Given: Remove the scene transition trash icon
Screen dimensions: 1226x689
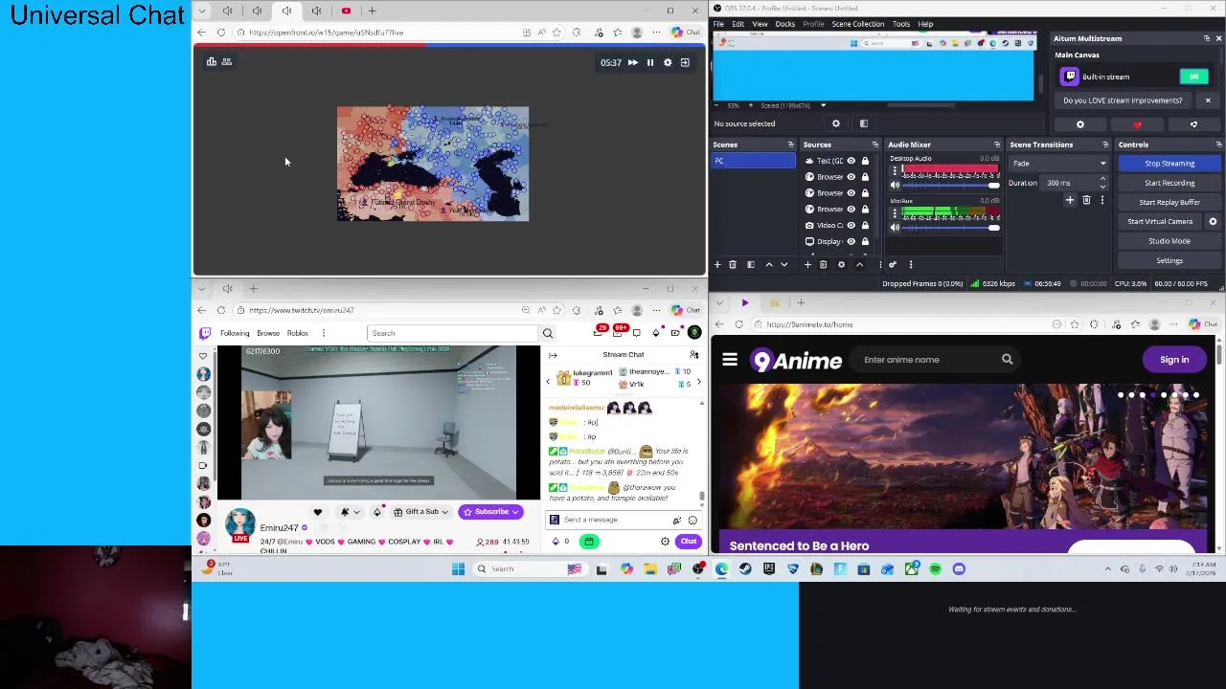Looking at the screenshot, I should (x=1086, y=200).
